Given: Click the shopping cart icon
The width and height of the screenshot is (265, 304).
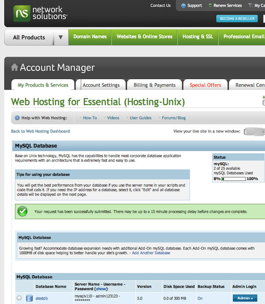Looking at the screenshot, I should [250, 6].
